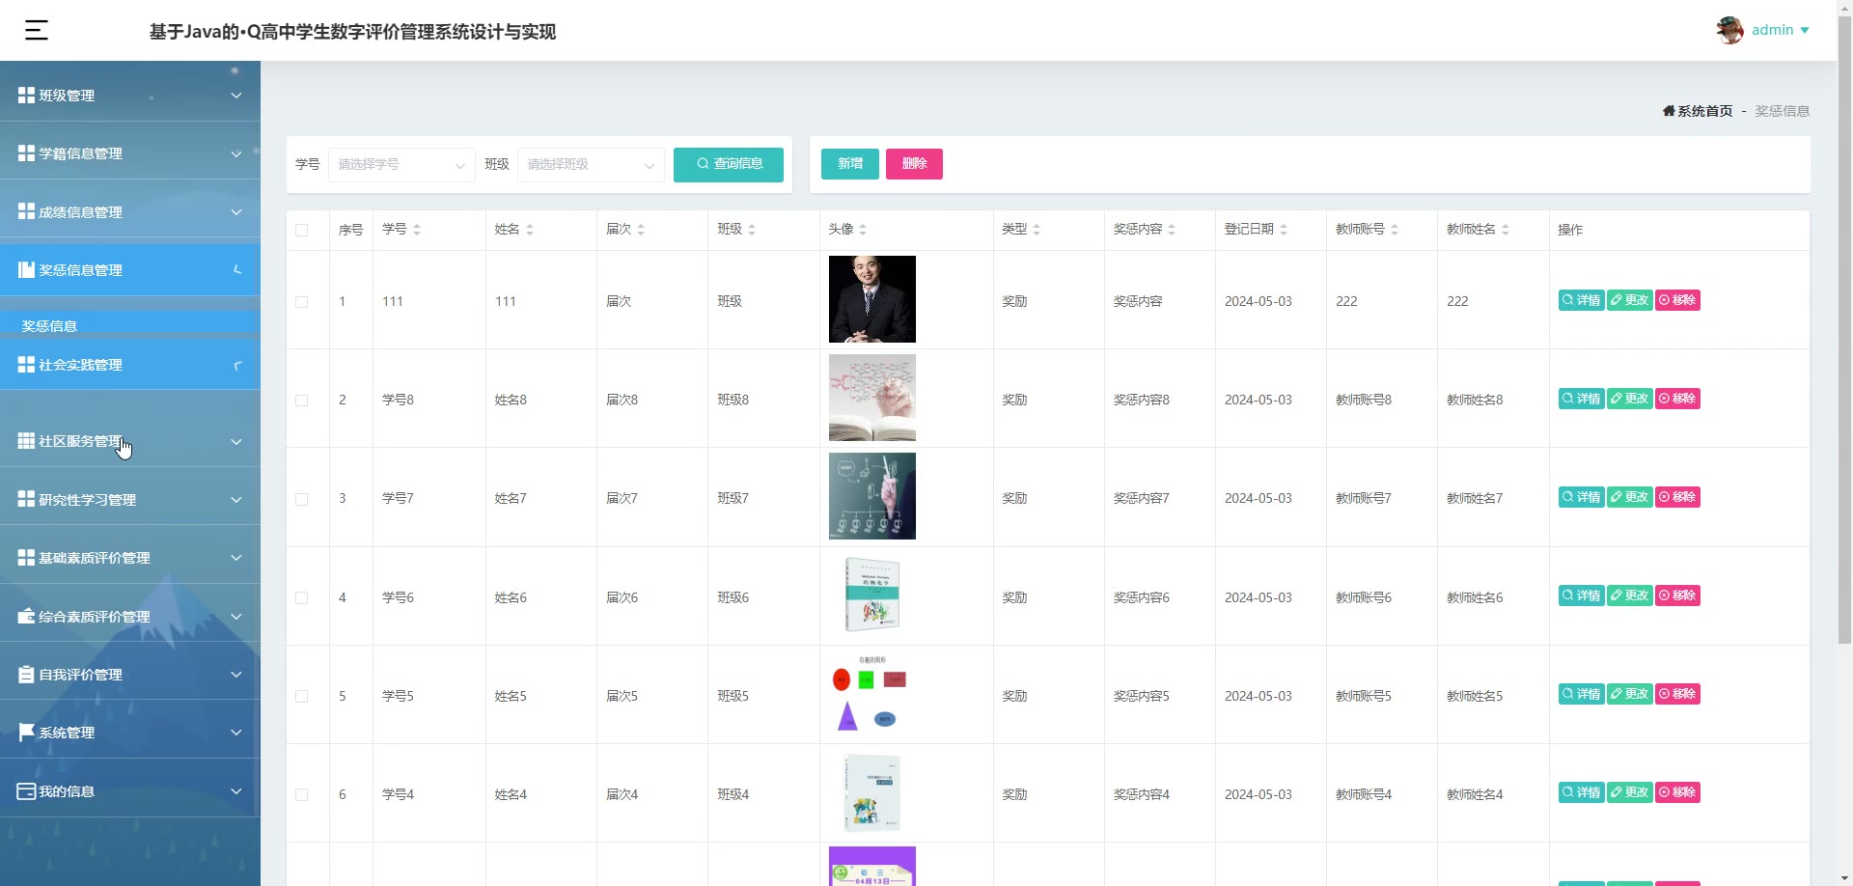Screen dimensions: 1853x886
Task: Sort table by 奖惩内容 column arrows
Action: (x=1172, y=230)
